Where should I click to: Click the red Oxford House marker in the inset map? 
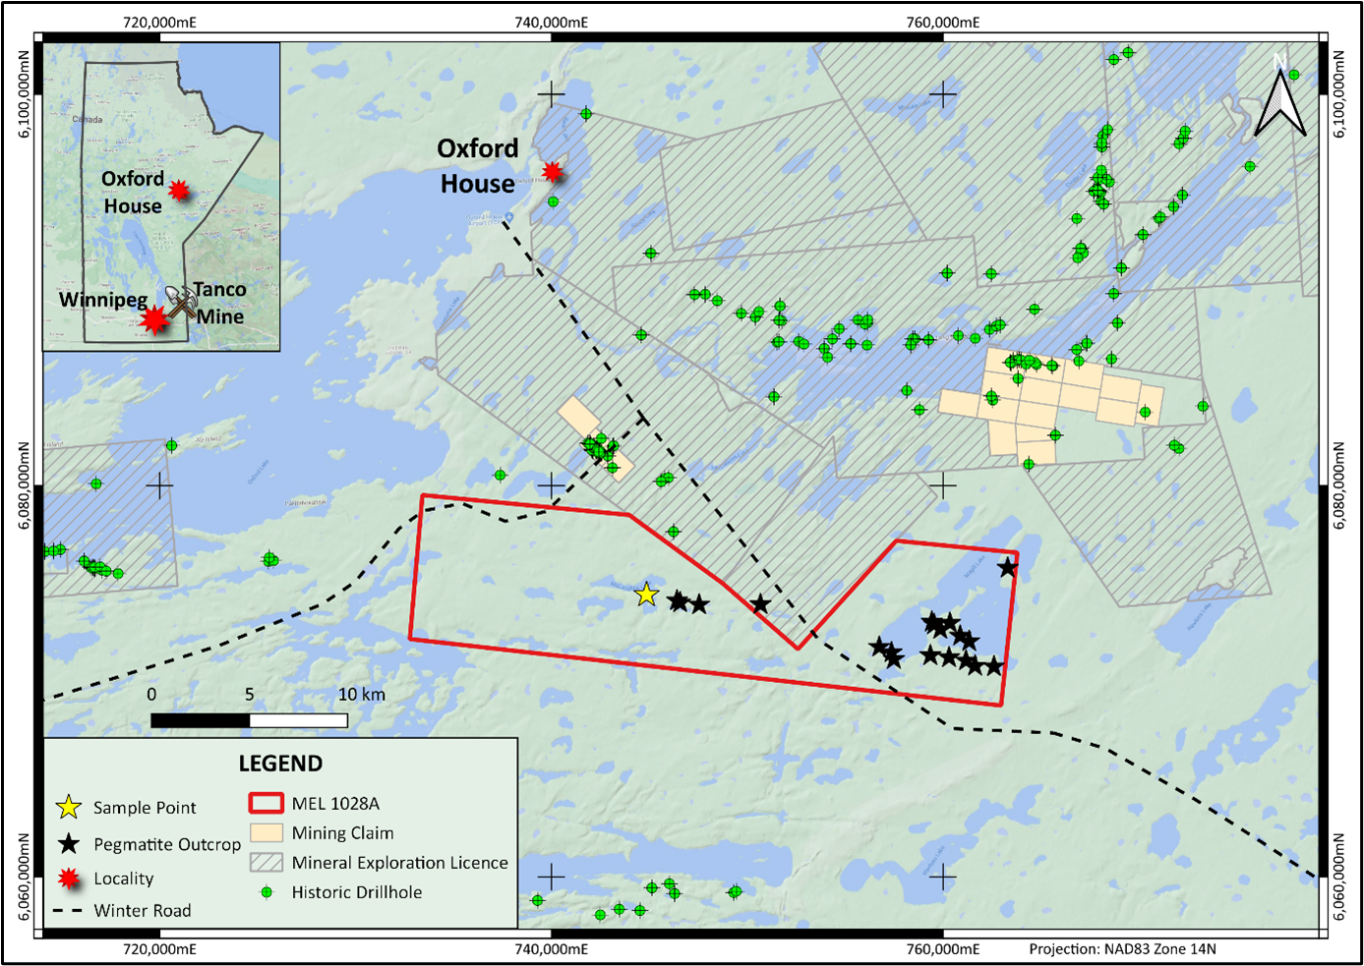pos(178,190)
